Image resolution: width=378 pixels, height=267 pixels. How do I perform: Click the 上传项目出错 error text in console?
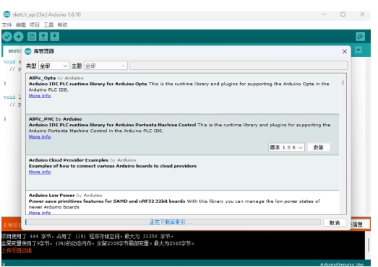(17, 250)
